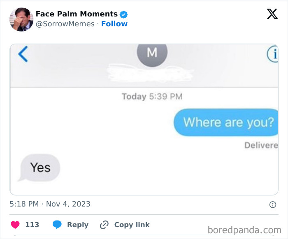
Task: Click the chain link icon
Action: click(x=105, y=225)
